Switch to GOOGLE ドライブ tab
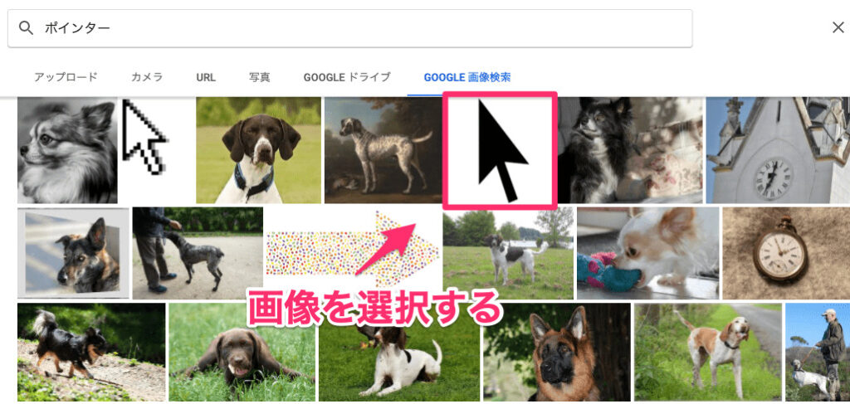Screen dimensions: 850x404 [347, 77]
